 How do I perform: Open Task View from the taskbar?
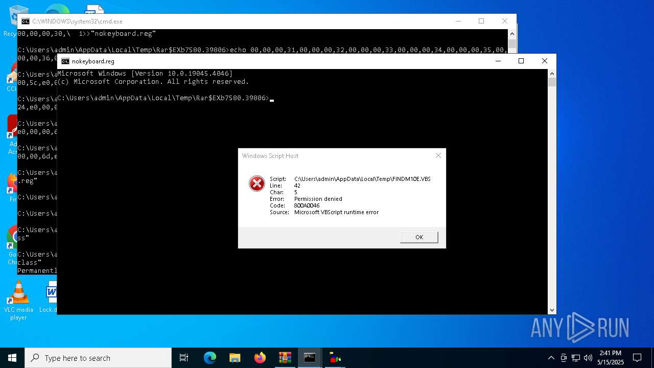[184, 358]
